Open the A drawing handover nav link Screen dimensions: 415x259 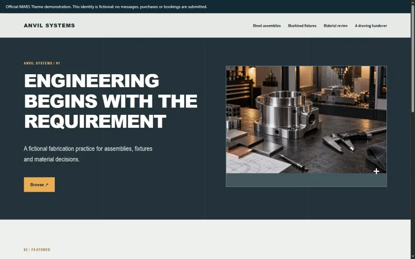tap(371, 25)
